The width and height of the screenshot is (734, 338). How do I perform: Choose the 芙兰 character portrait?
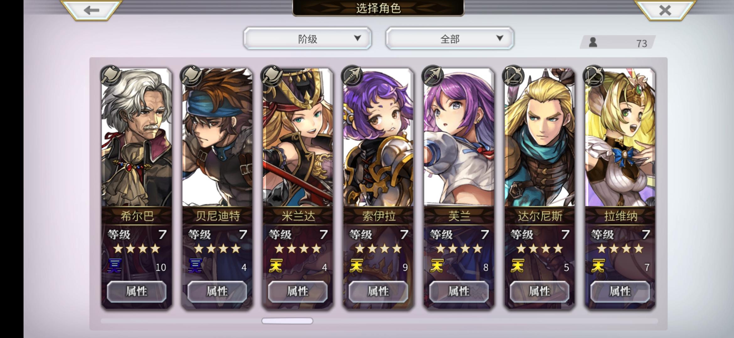459,138
